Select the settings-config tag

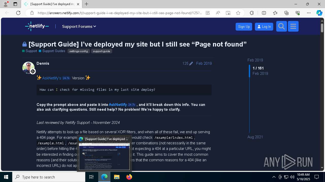tap(78, 51)
